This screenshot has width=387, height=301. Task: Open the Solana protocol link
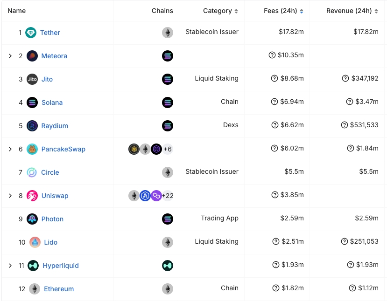[x=52, y=103]
